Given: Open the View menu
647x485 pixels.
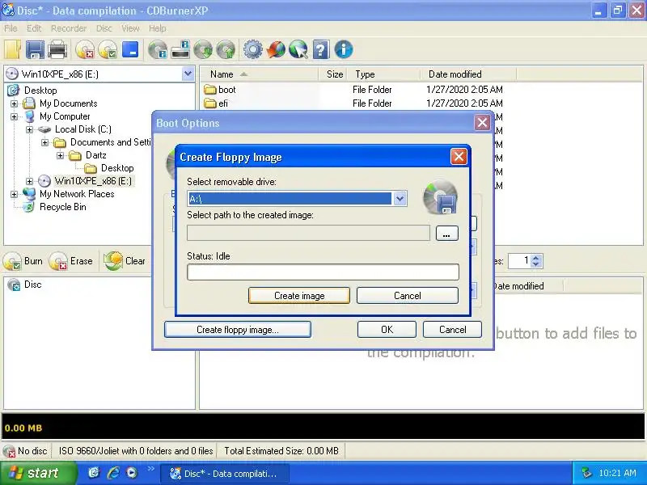Looking at the screenshot, I should 130,28.
